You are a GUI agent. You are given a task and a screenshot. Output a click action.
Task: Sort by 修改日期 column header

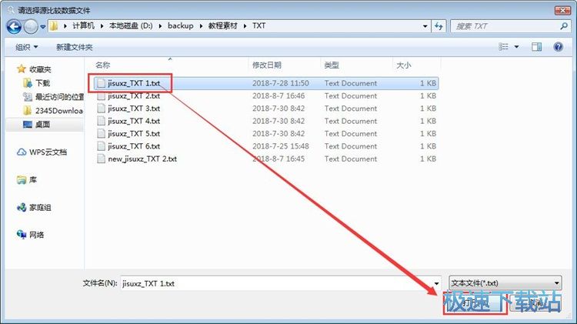pyautogui.click(x=267, y=65)
